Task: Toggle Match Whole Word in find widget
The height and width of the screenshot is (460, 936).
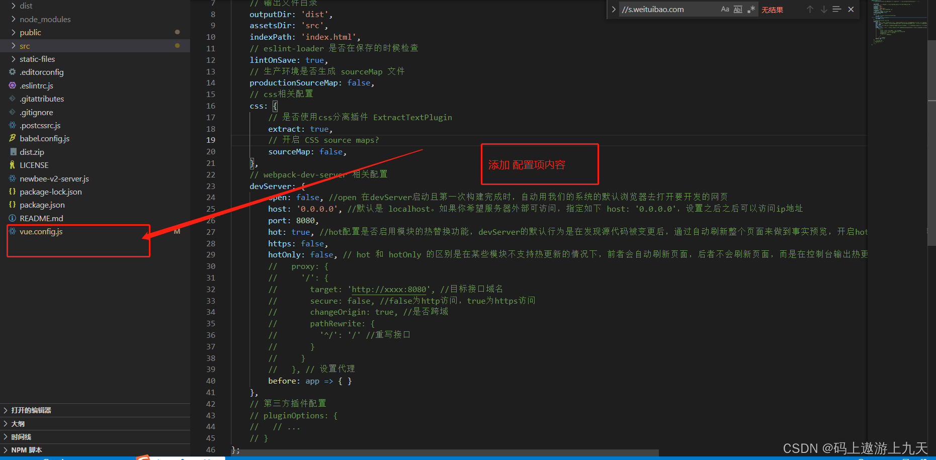Action: click(738, 9)
